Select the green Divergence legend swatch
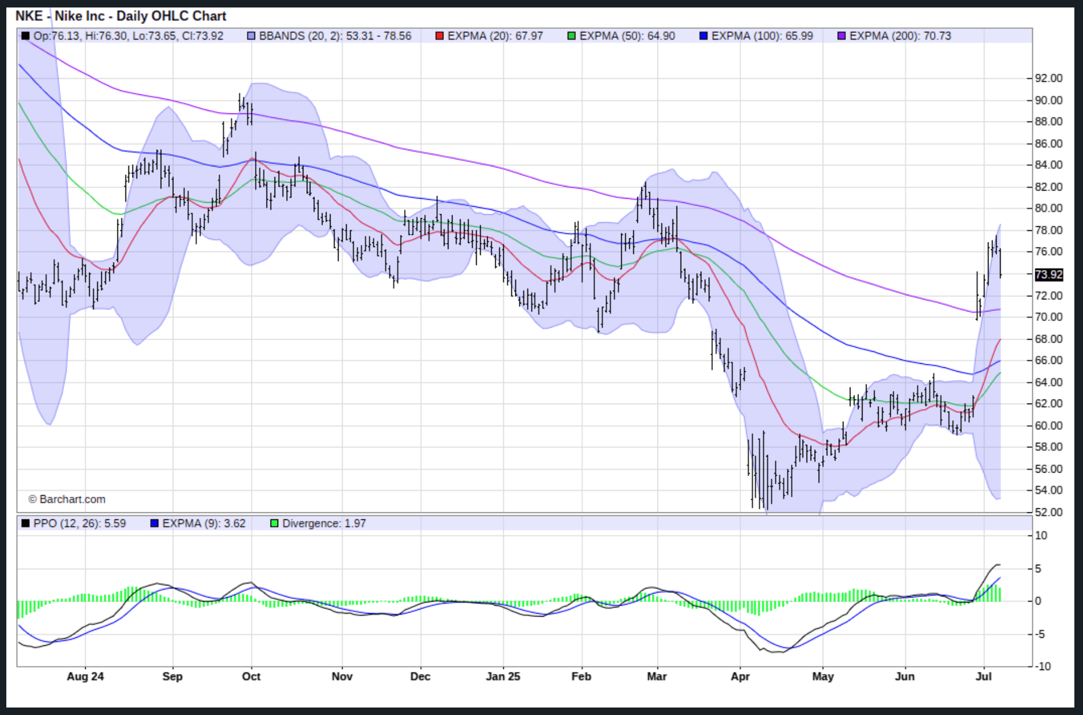Image resolution: width=1083 pixels, height=715 pixels. [x=274, y=523]
